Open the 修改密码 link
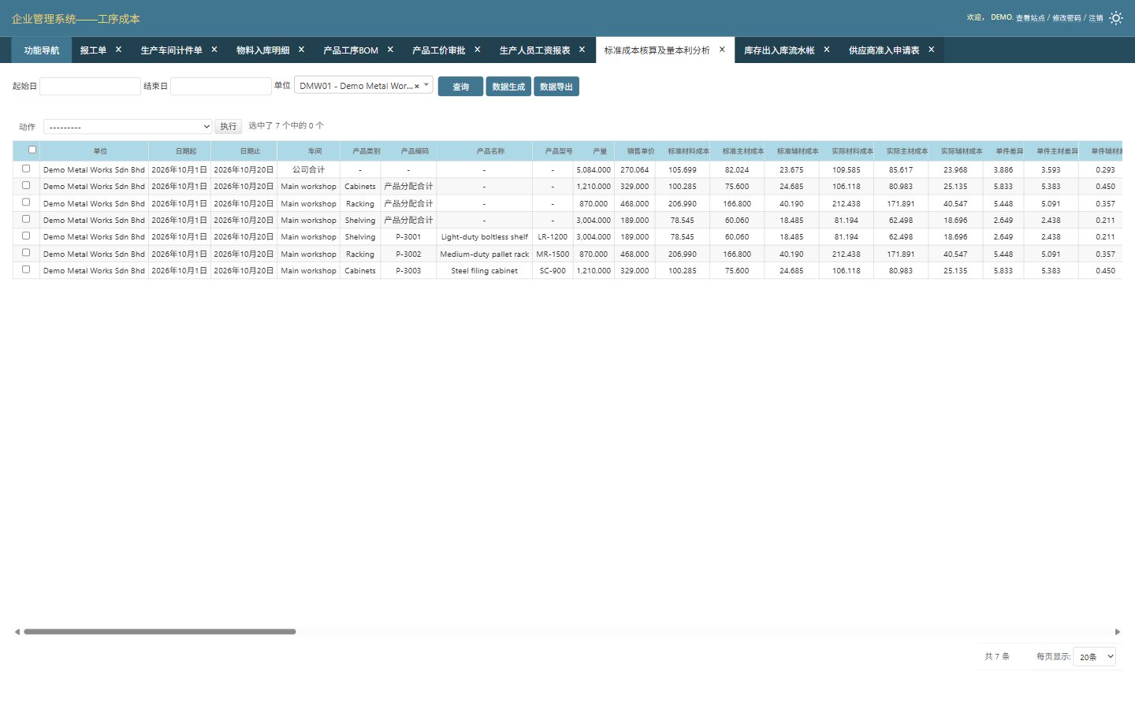 (x=1066, y=18)
